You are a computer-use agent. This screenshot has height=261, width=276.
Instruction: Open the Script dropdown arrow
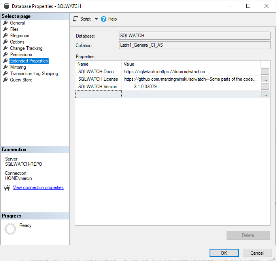click(x=96, y=19)
